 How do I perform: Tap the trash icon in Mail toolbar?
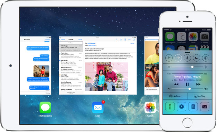125,39
